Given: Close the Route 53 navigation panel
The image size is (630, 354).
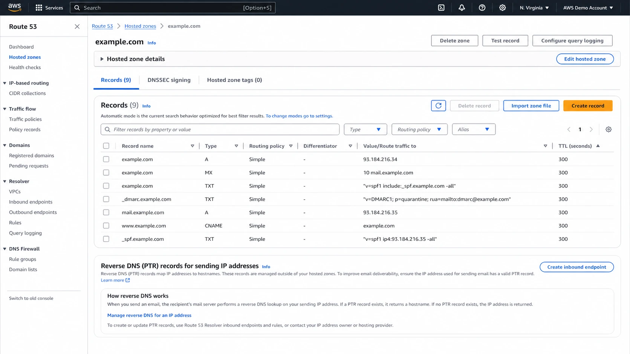Looking at the screenshot, I should [x=77, y=26].
